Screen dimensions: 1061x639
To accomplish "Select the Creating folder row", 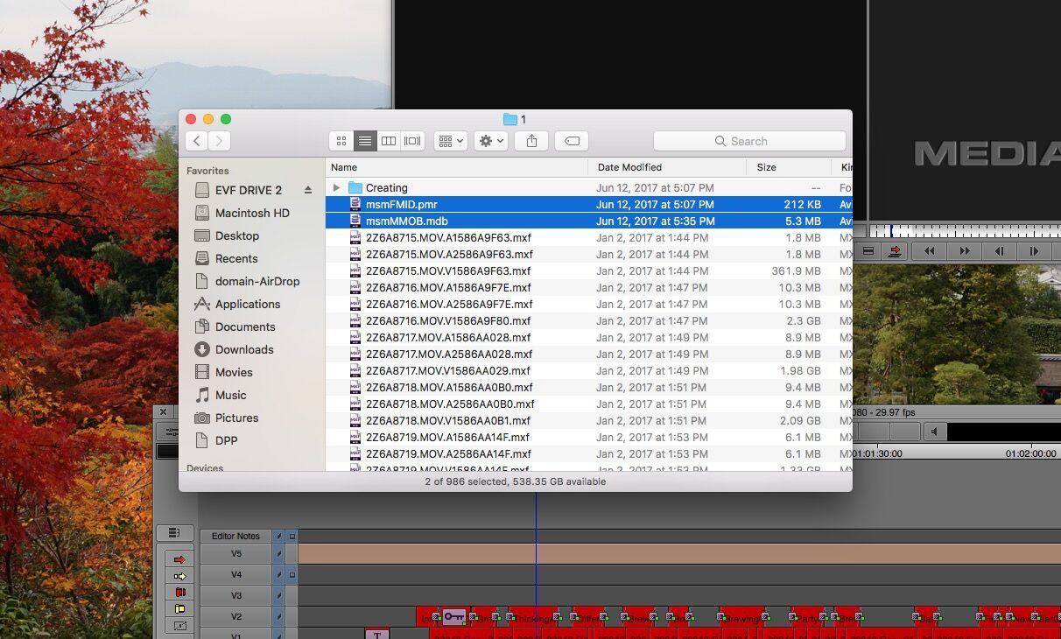I will tap(588, 187).
